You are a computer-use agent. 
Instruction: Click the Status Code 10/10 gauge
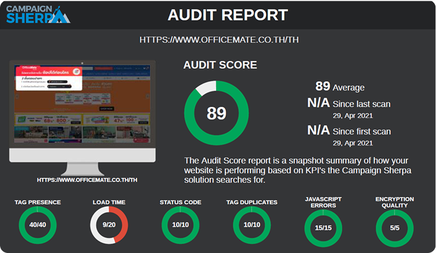(180, 225)
